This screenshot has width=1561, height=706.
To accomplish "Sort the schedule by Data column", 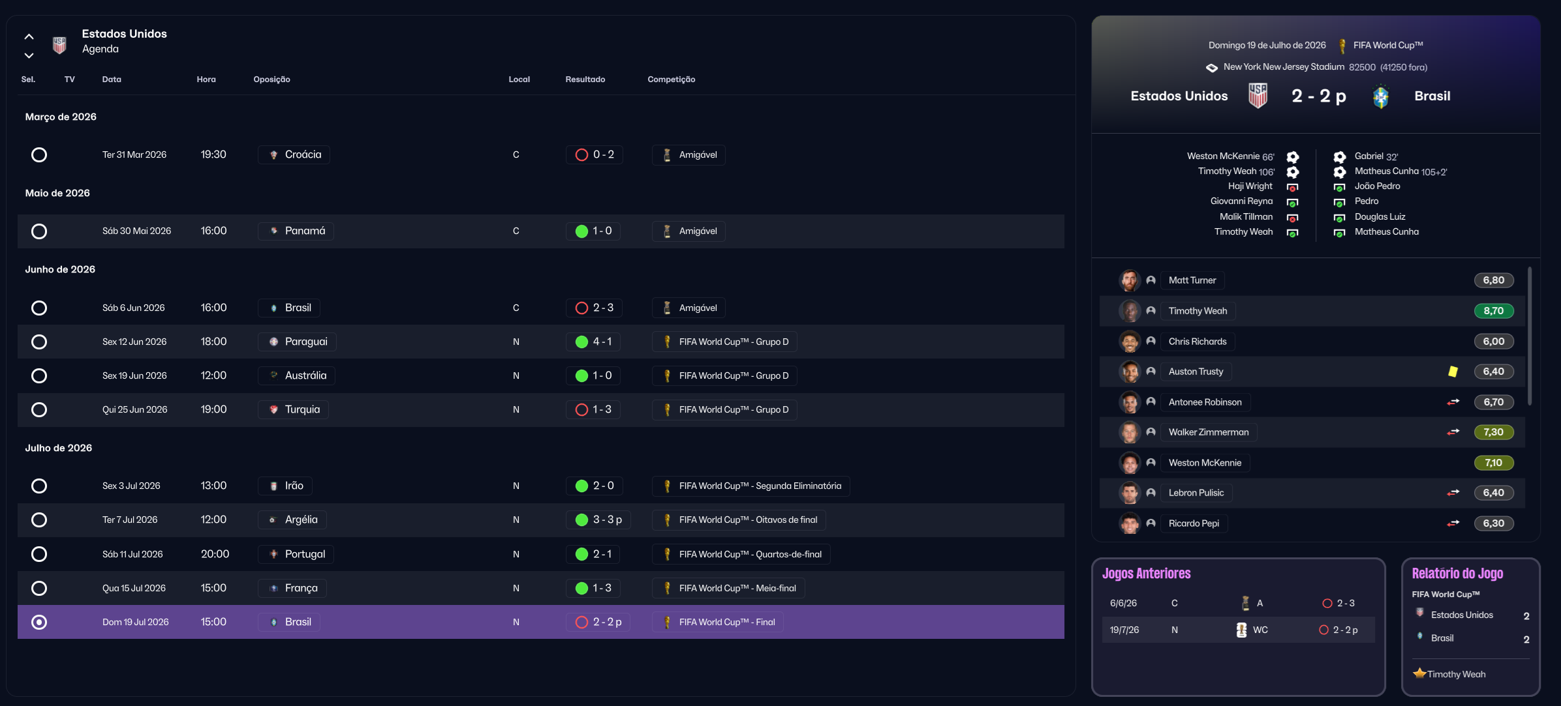I will click(x=112, y=80).
